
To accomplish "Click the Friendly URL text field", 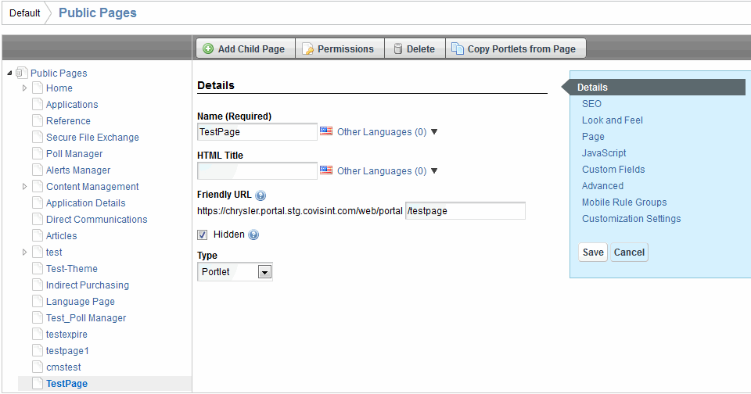I will [x=465, y=211].
